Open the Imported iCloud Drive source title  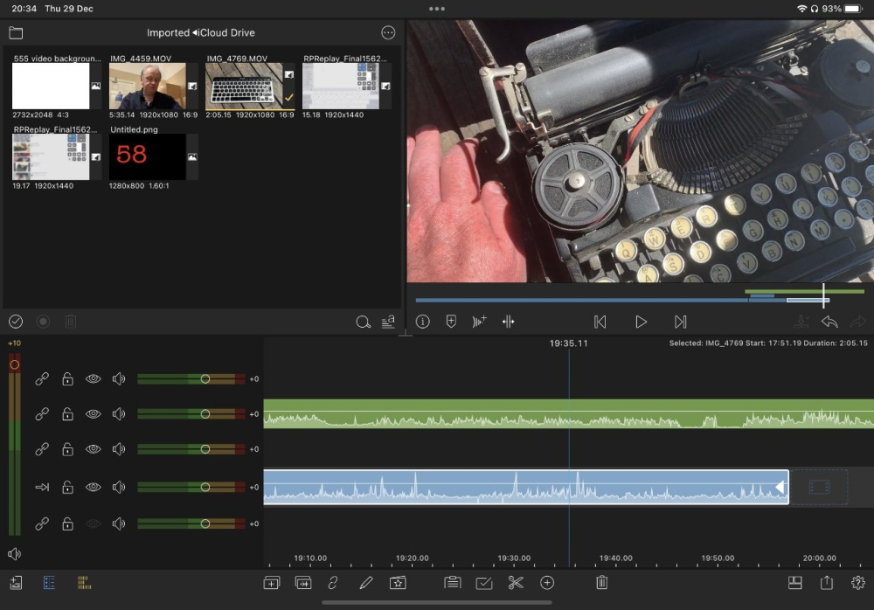(200, 33)
